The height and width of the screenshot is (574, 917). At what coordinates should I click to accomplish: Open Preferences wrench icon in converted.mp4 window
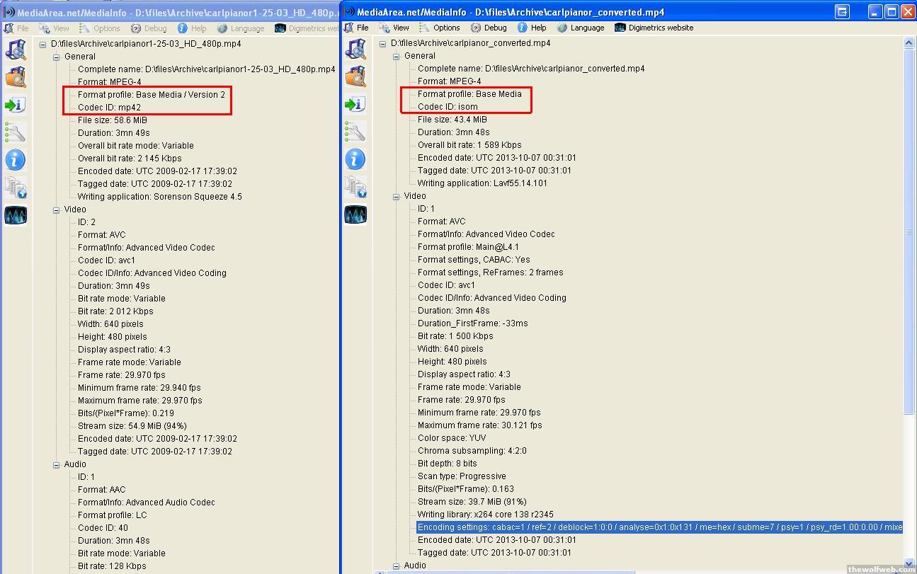(x=355, y=132)
